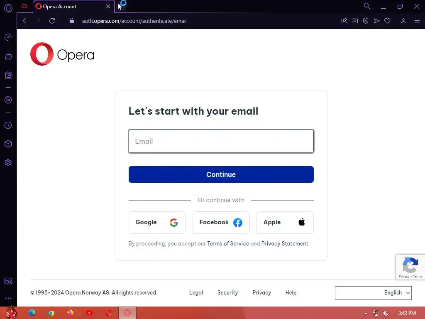The image size is (425, 319).
Task: Open History clock icon in sidebar
Action: [8, 125]
